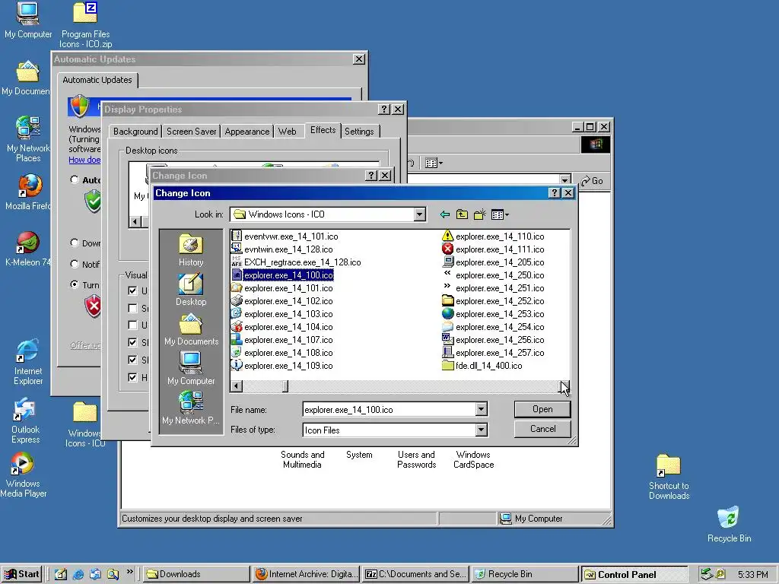
Task: Expand the Files of type dropdown
Action: pyautogui.click(x=481, y=430)
